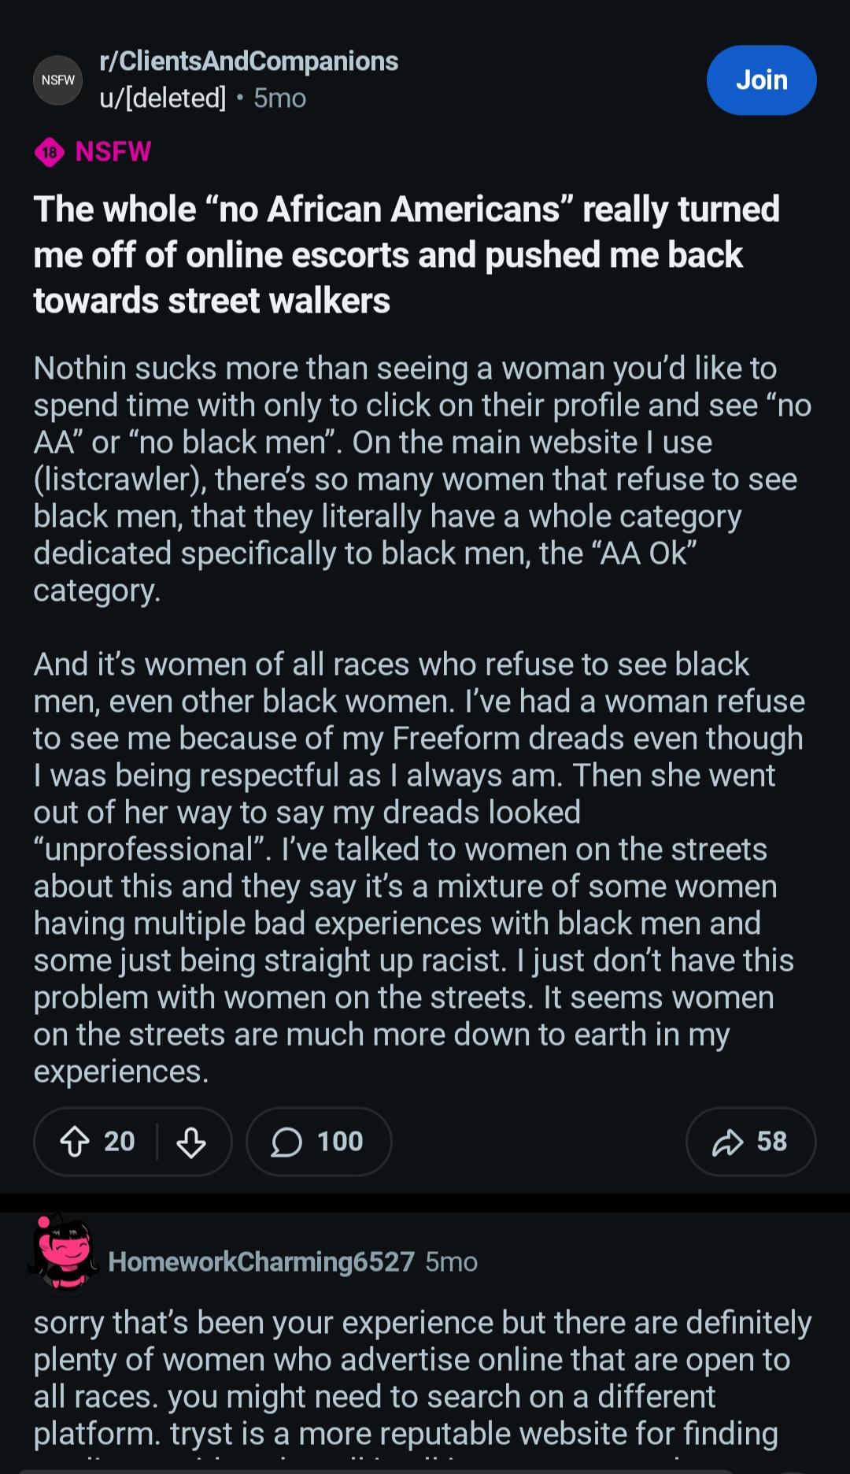Open the post title about online escorts
The height and width of the screenshot is (1474, 850).
(406, 255)
